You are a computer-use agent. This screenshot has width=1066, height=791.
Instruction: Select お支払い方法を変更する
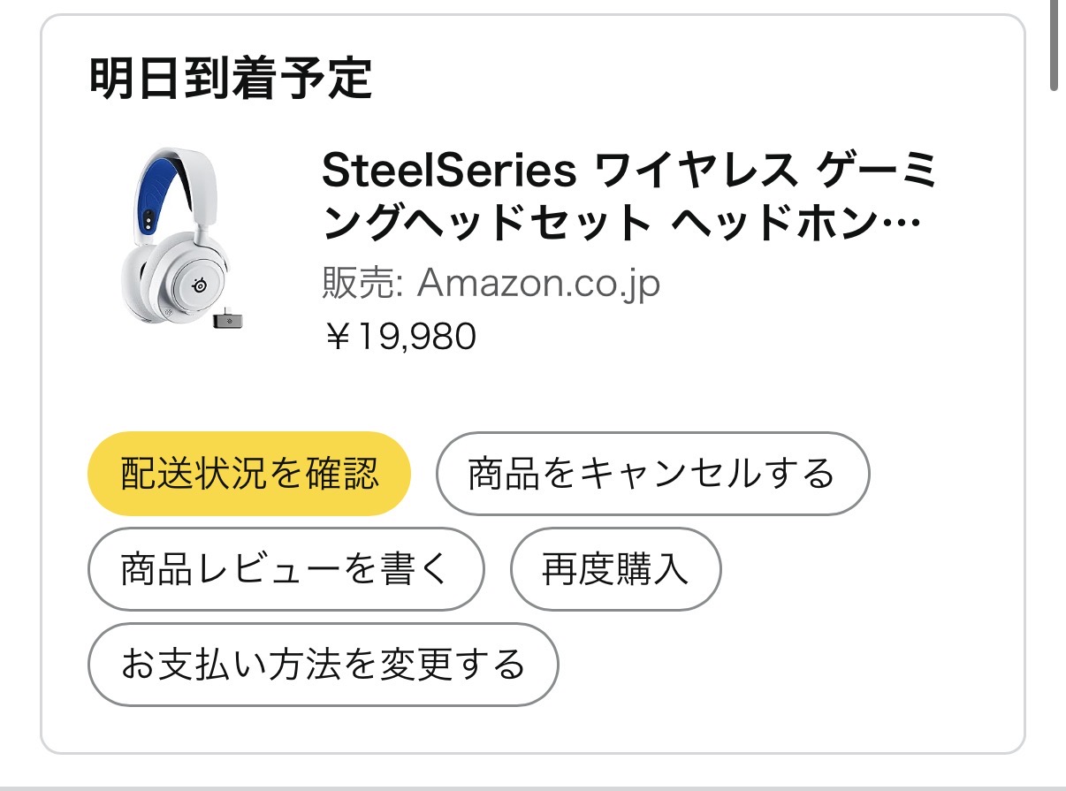(x=323, y=665)
